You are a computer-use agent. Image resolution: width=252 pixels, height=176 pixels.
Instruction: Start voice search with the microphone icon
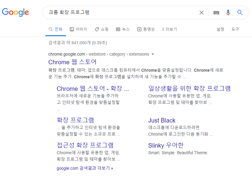[x=228, y=12]
